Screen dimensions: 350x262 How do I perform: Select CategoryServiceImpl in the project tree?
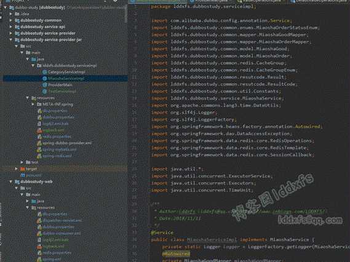[66, 72]
